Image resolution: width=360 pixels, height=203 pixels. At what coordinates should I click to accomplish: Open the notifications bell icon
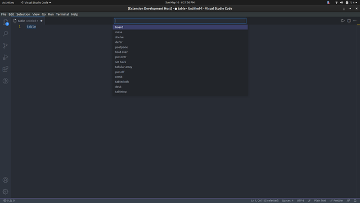[x=355, y=201]
